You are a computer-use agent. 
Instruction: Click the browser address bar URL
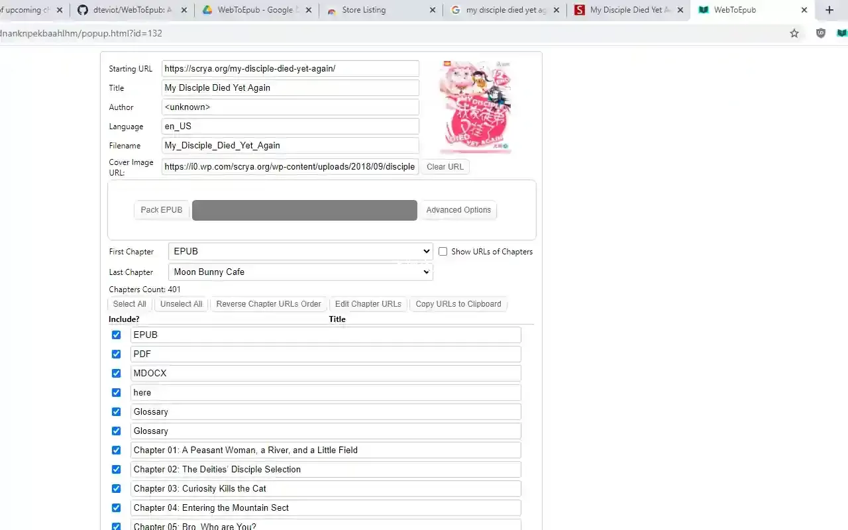click(81, 33)
